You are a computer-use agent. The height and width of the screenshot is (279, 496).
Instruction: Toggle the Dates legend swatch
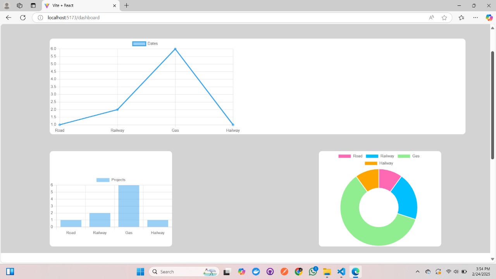139,43
